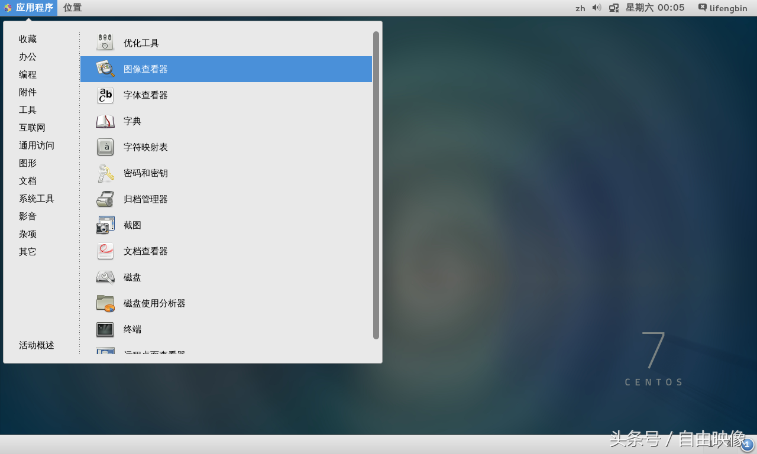Launch 终端 terminal icon
757x454 pixels.
[x=105, y=329]
